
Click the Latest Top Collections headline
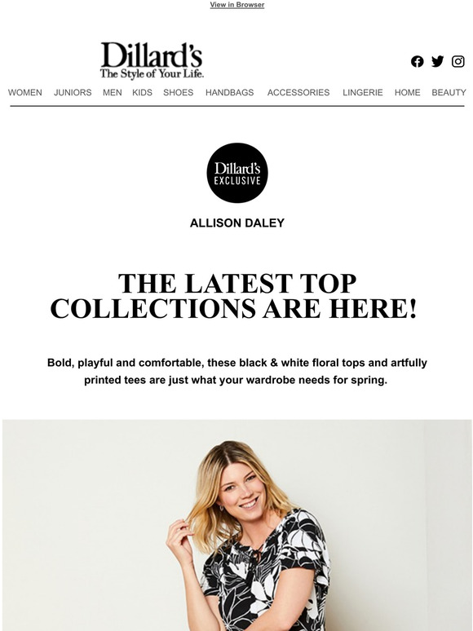tap(234, 296)
